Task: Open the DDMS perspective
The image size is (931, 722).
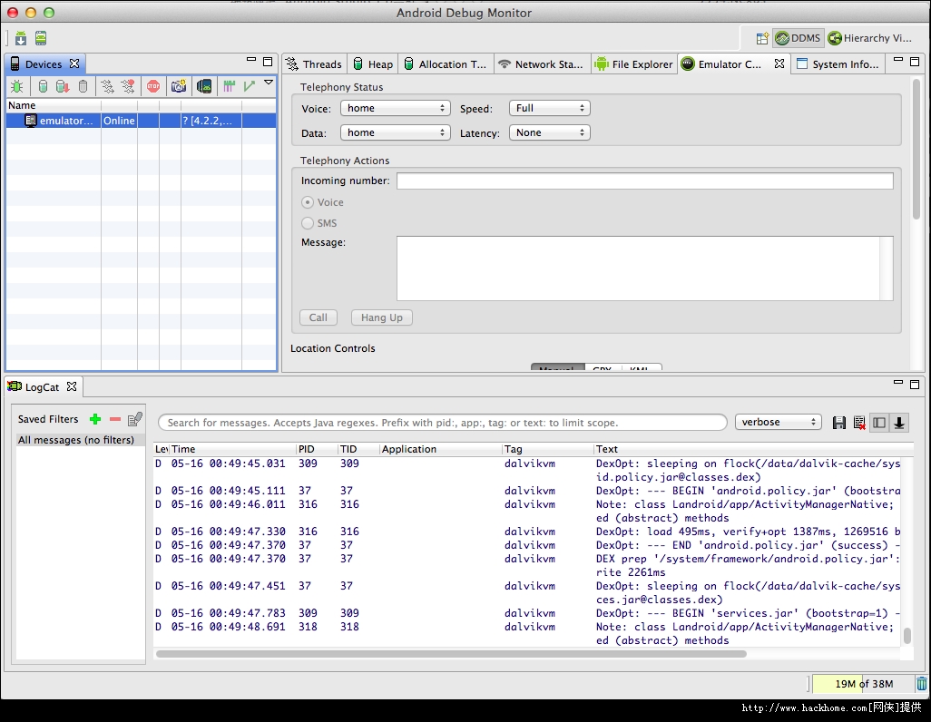Action: pos(798,38)
